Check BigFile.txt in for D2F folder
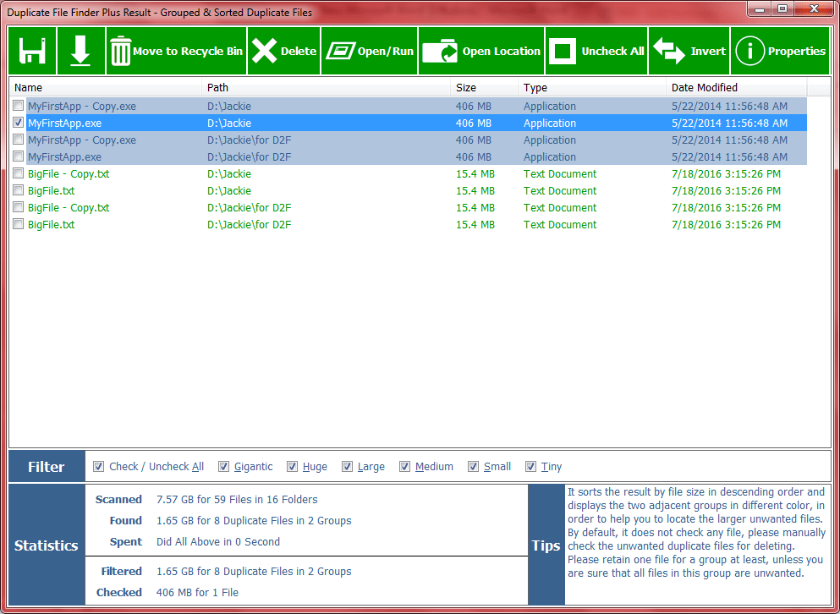Image resolution: width=840 pixels, height=614 pixels. [19, 224]
